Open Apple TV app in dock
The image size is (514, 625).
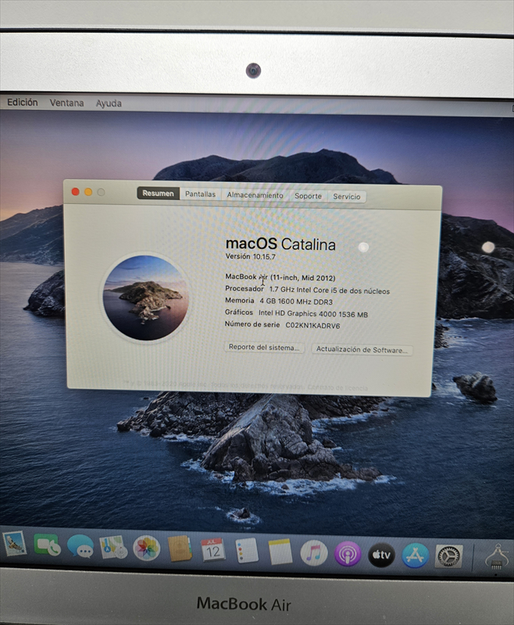point(381,554)
